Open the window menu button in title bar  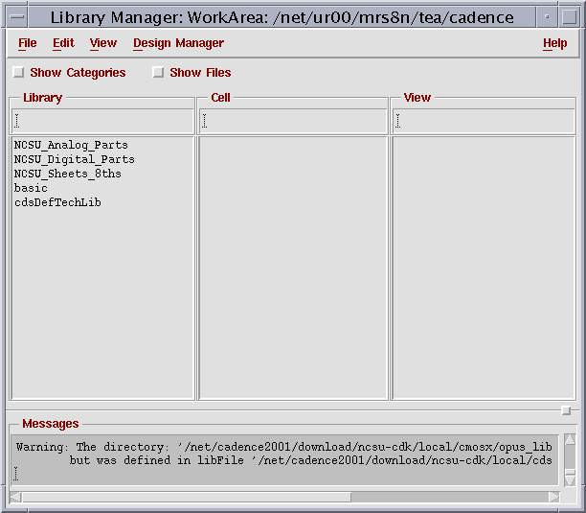(17, 17)
